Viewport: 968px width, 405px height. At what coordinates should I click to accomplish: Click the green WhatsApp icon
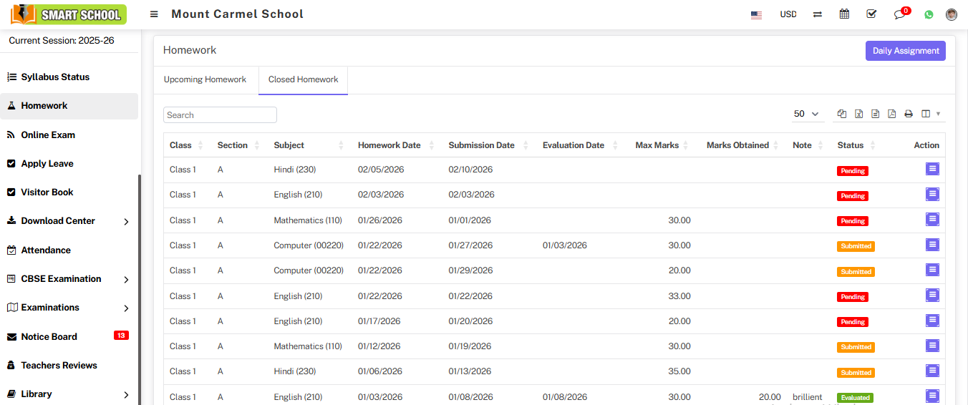(929, 14)
